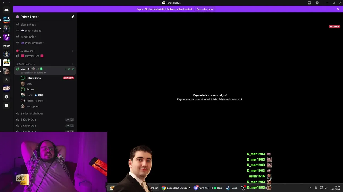Screen dimensions: 343x192
Task: Open Steam from the taskbar
Action: tap(232, 188)
